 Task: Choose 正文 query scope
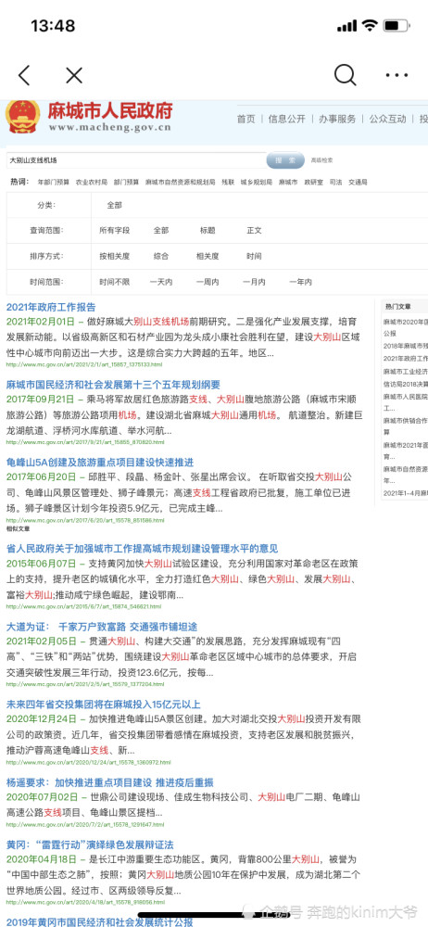(x=254, y=231)
